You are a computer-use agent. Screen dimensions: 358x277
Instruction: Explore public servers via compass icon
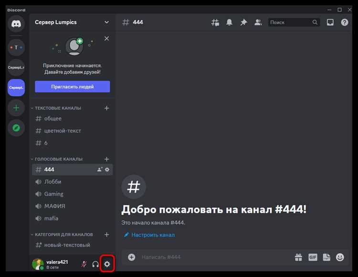pos(16,128)
